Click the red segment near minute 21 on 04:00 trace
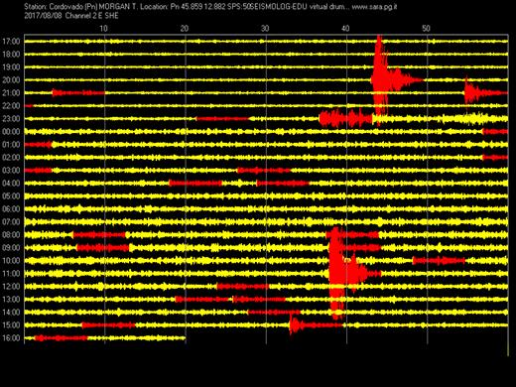This screenshot has width=516, height=387. coord(195,184)
